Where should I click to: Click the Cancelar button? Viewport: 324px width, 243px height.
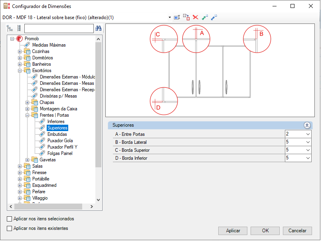click(297, 231)
